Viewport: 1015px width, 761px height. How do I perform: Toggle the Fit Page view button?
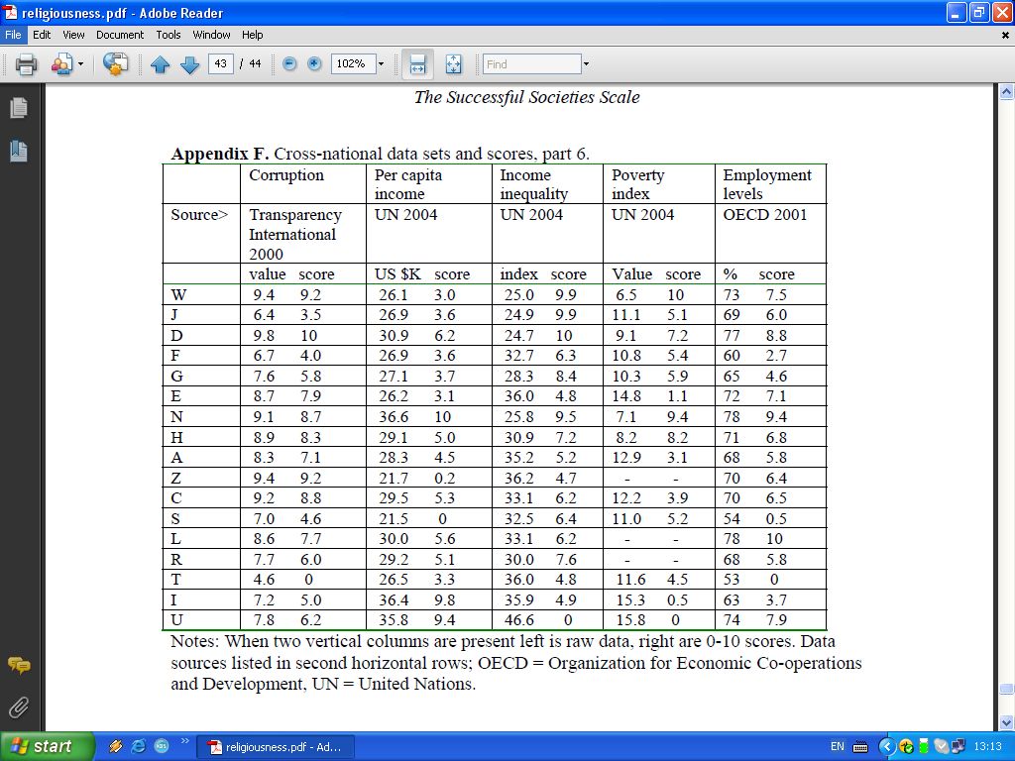[x=453, y=64]
